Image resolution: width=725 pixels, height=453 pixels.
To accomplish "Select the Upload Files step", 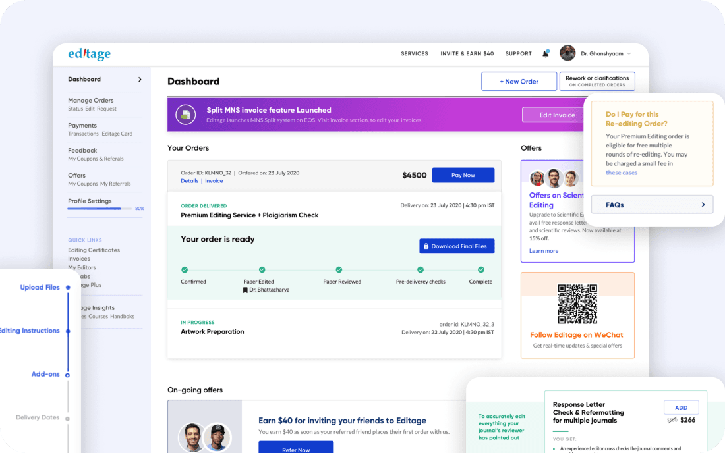I will 40,287.
